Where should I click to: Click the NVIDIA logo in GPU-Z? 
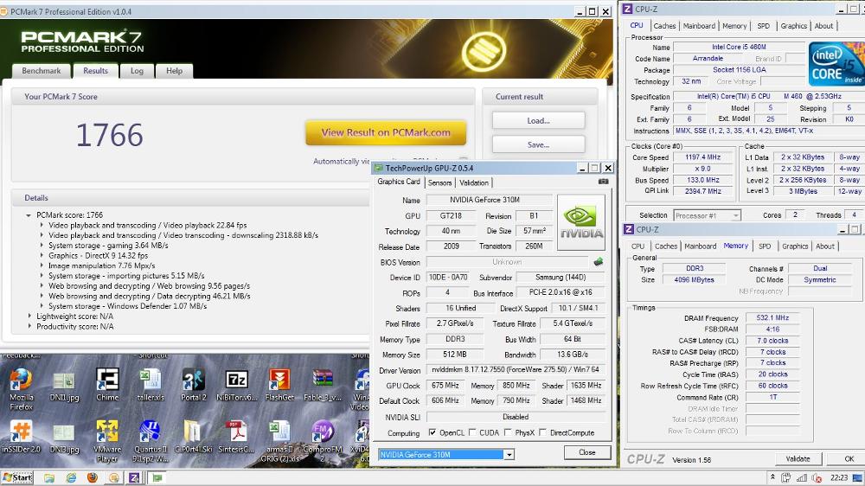(581, 222)
